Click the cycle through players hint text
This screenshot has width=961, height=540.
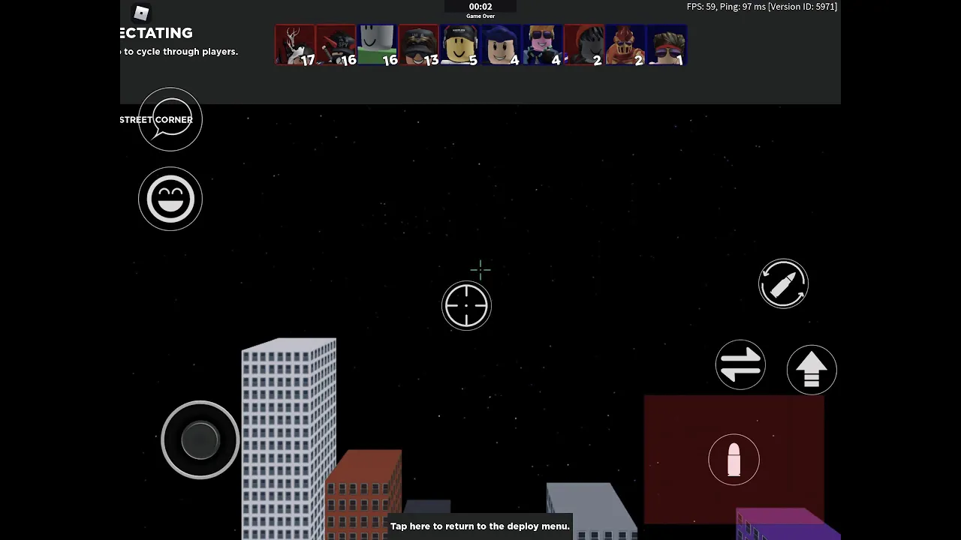coord(179,52)
